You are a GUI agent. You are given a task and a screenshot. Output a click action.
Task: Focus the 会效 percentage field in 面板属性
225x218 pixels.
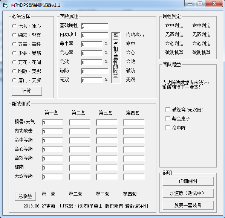click(x=92, y=63)
